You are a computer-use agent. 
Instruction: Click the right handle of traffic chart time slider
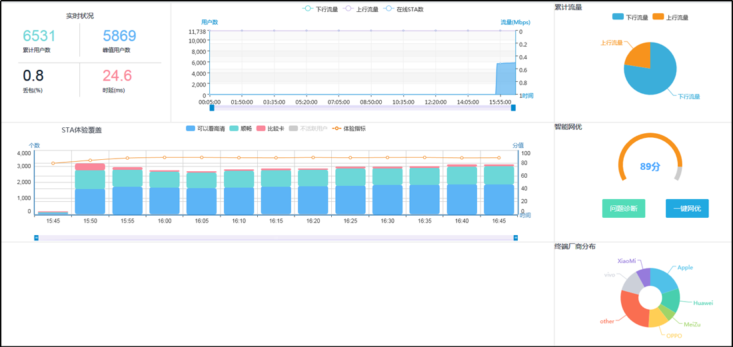point(513,107)
